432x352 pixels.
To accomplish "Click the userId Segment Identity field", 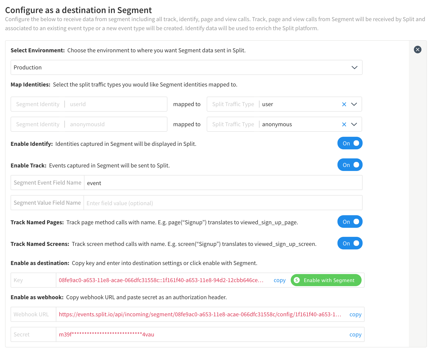I will pyautogui.click(x=116, y=104).
